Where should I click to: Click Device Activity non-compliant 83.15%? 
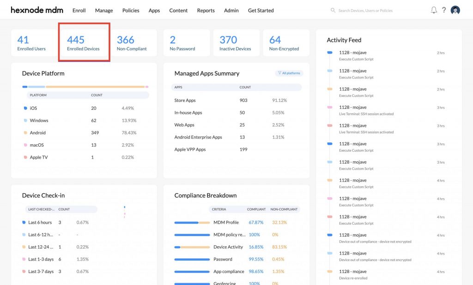279,247
